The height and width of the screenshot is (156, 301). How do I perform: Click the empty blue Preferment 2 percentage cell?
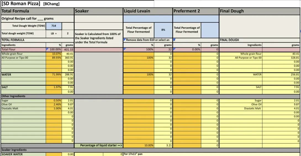click(x=210, y=30)
